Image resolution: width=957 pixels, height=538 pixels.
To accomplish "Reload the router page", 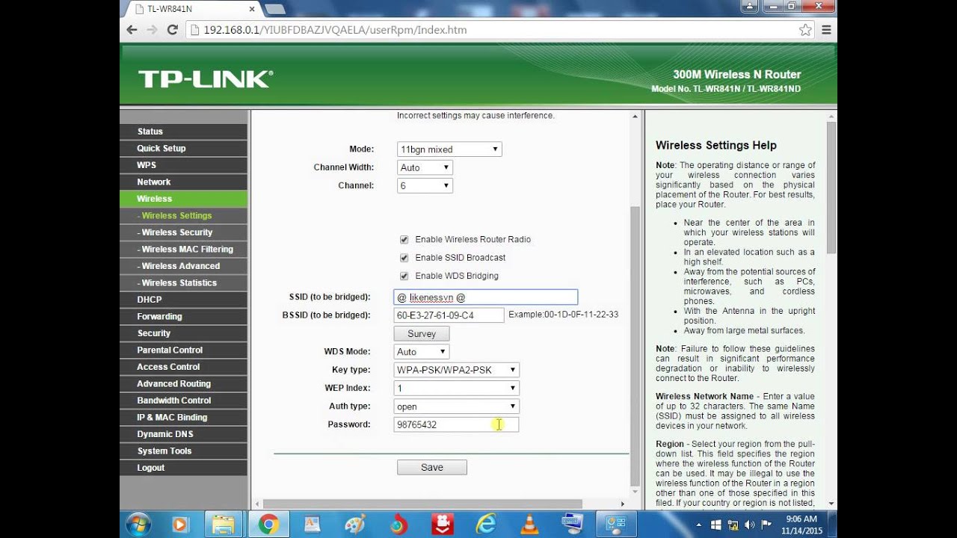I will (173, 30).
